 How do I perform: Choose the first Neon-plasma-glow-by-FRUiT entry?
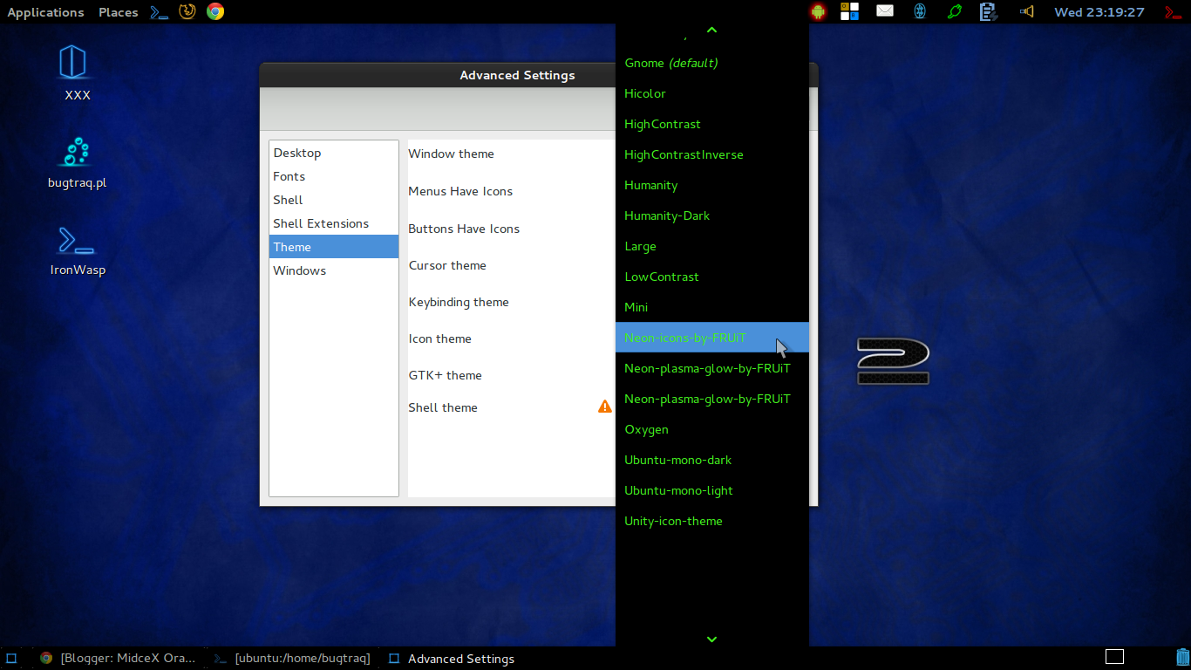tap(711, 368)
